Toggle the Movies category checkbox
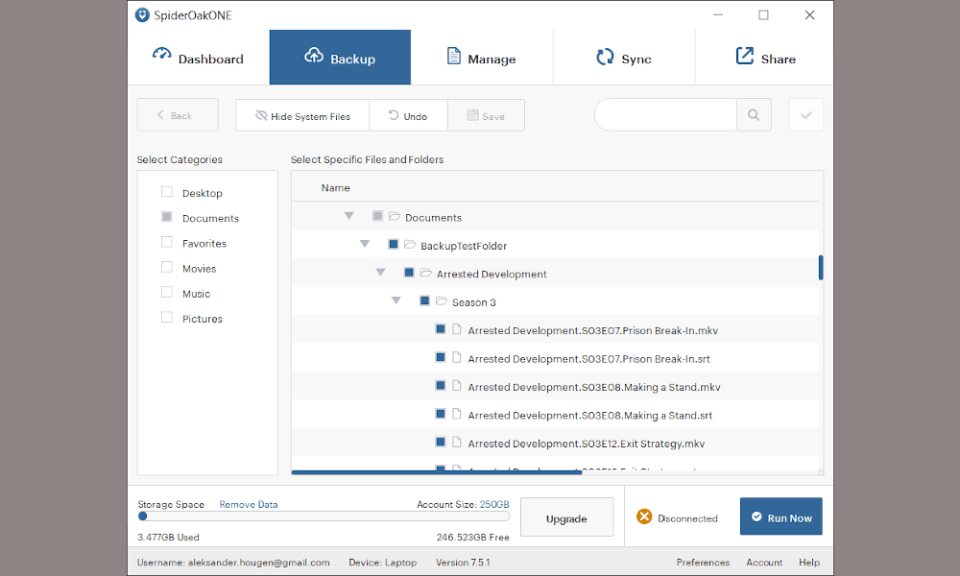 point(166,267)
